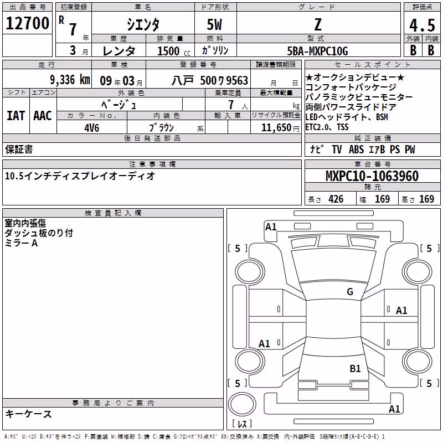Click the G mark on the windshield

(350, 291)
